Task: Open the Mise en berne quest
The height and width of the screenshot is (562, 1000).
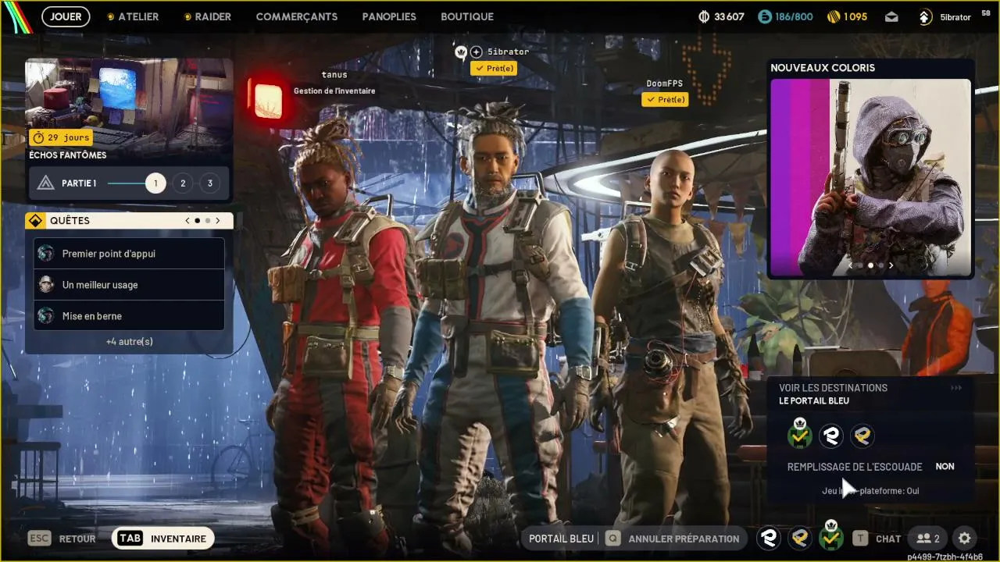Action: tap(129, 316)
